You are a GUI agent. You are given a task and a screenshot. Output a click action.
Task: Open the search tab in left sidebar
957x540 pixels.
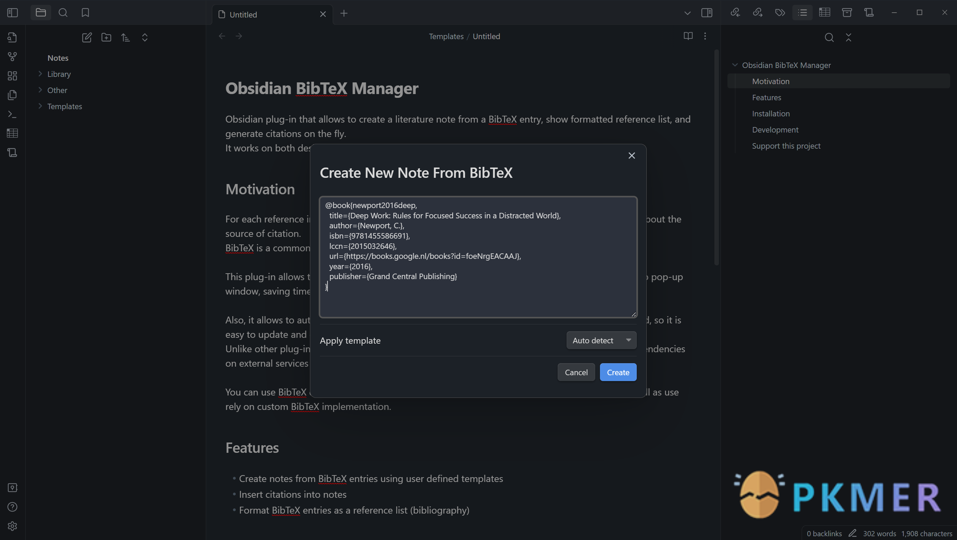[63, 13]
